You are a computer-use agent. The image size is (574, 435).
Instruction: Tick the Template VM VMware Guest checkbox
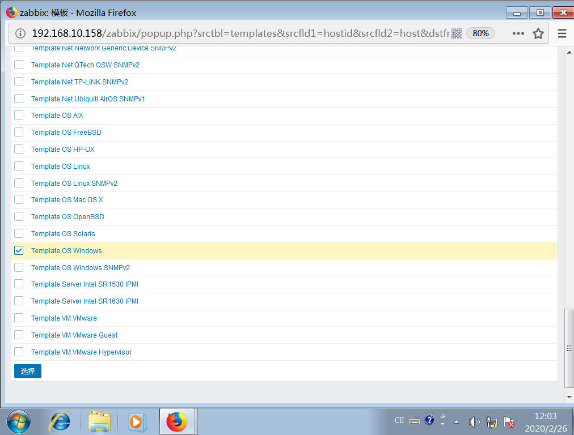click(x=19, y=335)
